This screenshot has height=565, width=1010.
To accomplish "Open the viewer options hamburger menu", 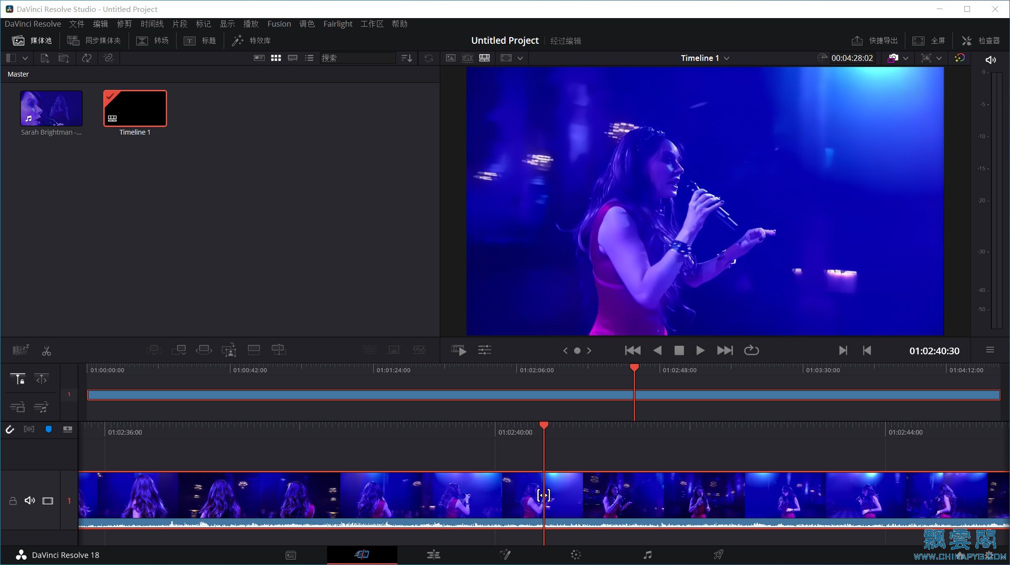I will (x=990, y=350).
